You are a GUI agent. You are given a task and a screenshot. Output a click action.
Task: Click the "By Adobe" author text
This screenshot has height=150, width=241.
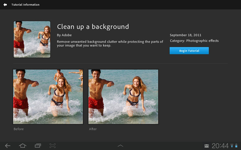64,35
